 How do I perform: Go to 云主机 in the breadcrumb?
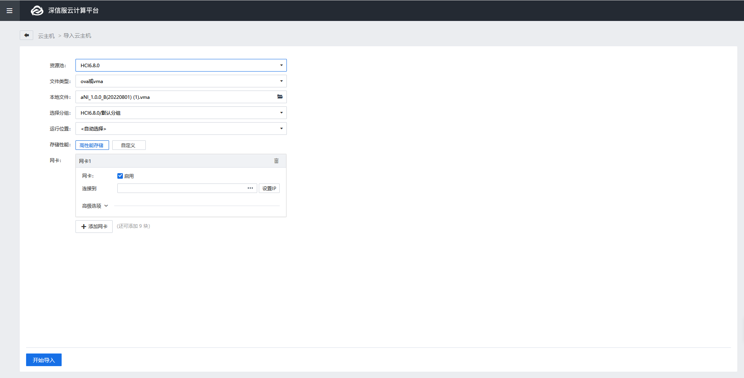[46, 36]
